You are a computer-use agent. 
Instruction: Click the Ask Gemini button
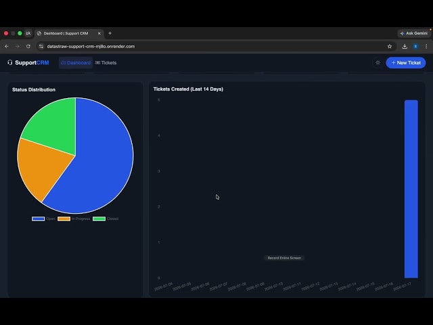(x=413, y=33)
